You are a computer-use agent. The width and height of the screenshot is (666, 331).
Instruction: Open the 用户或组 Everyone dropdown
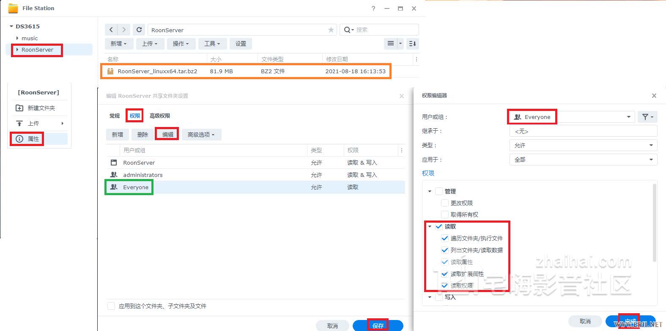(572, 117)
